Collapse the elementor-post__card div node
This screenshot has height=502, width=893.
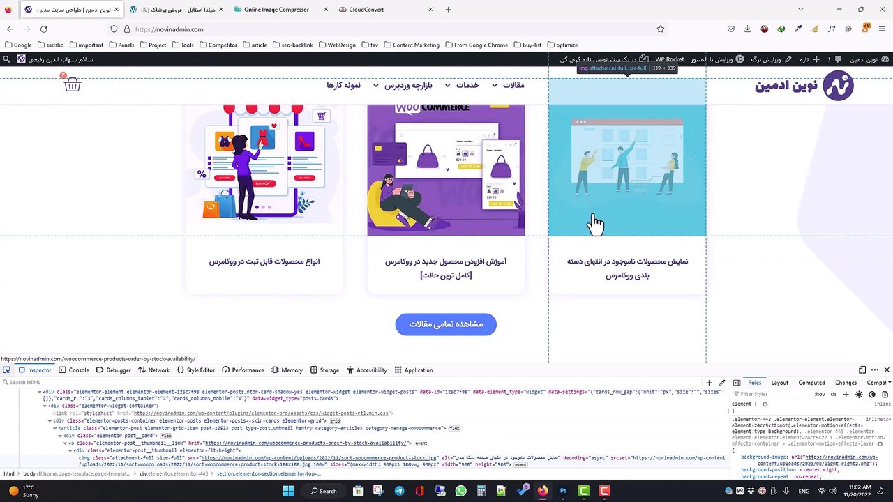click(60, 436)
